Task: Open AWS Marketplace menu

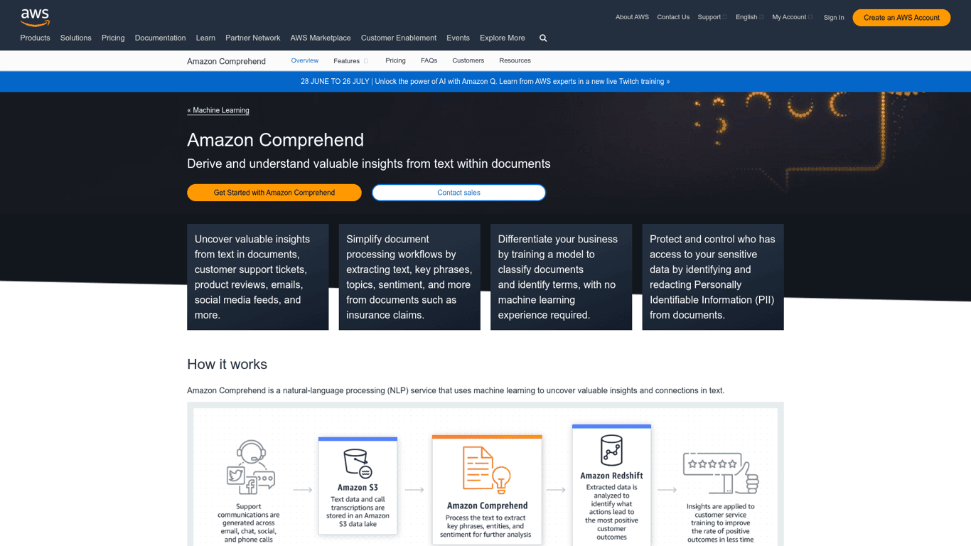Action: (x=320, y=38)
